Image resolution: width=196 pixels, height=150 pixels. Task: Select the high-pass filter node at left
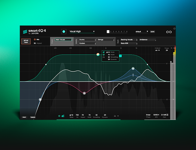point(40,100)
